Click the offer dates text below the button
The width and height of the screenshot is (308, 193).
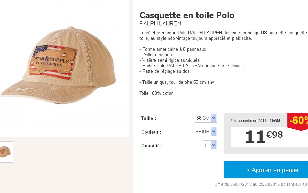(261, 184)
